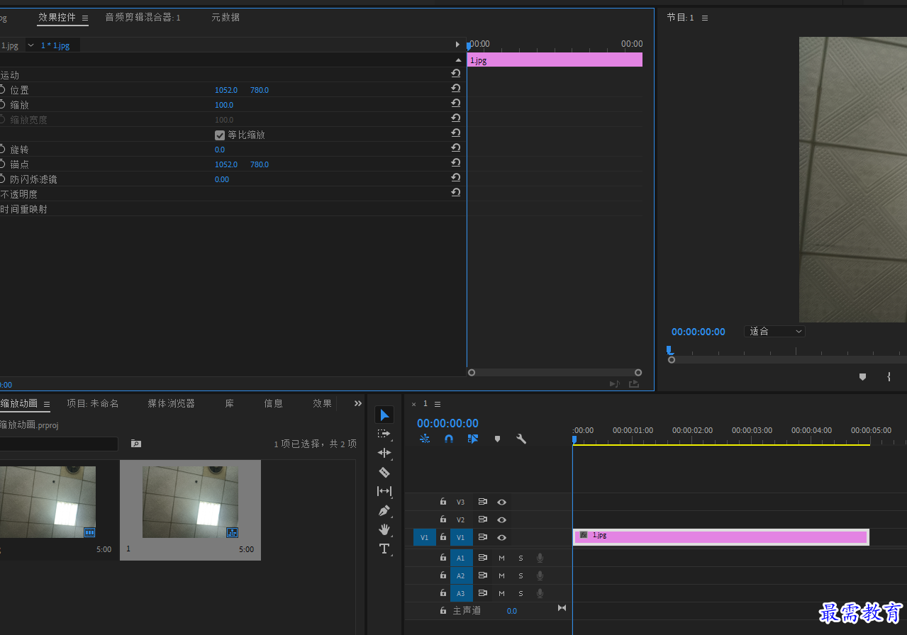This screenshot has width=907, height=635.
Task: Show hidden panel tabs via » chevron
Action: (x=358, y=403)
